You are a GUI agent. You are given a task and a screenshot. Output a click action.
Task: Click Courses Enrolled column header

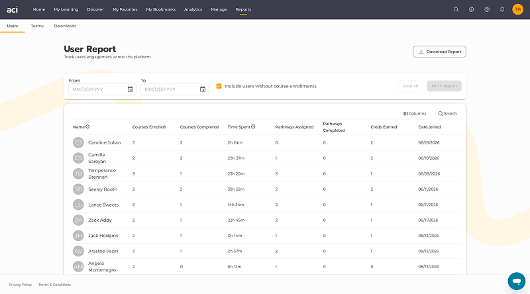(148, 127)
